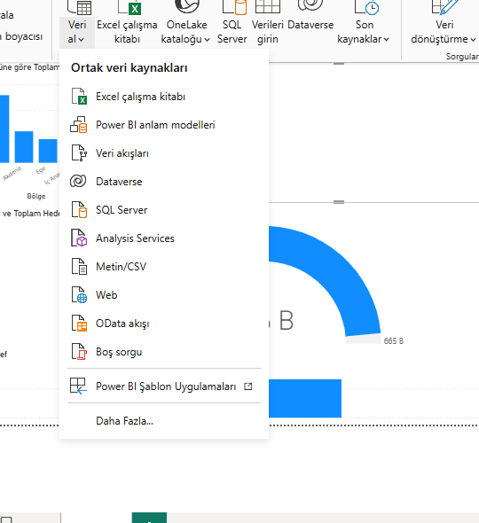Screen dimensions: 479x523
Task: Click Dataverse ribbon label
Action: click(x=310, y=25)
